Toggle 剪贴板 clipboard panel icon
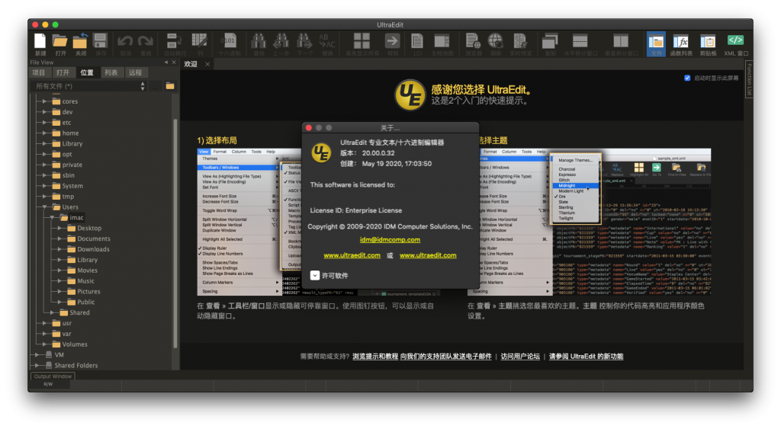The image size is (781, 429). (708, 41)
